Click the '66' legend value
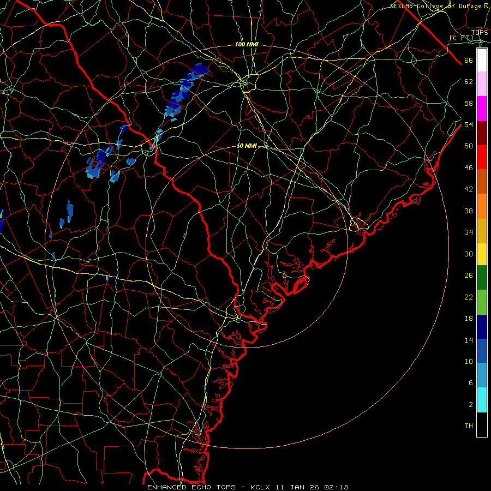The image size is (491, 491). click(x=469, y=60)
